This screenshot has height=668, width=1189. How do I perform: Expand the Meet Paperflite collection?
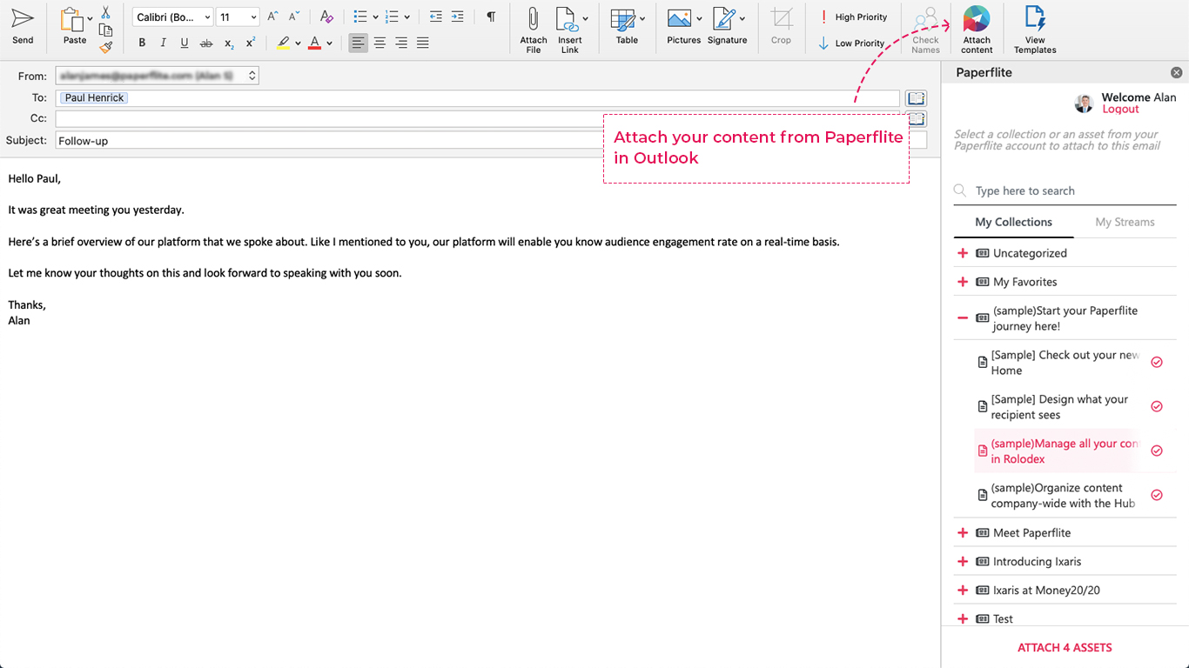coord(963,532)
